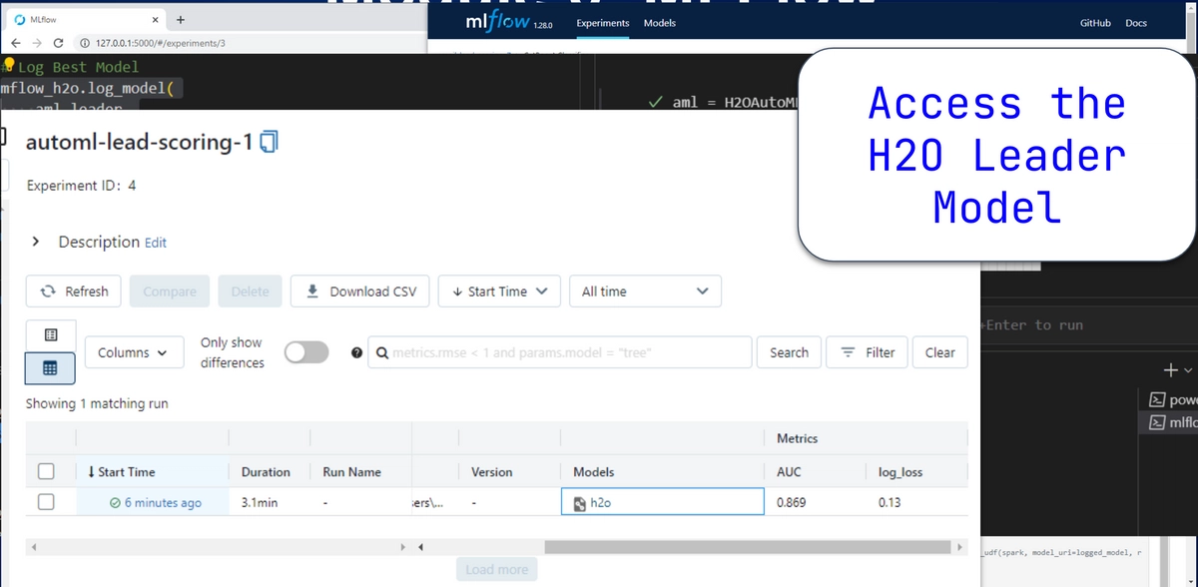Copy the experiment name automl-lead-scoring-1
Image resolution: width=1198 pixels, height=587 pixels.
click(268, 143)
